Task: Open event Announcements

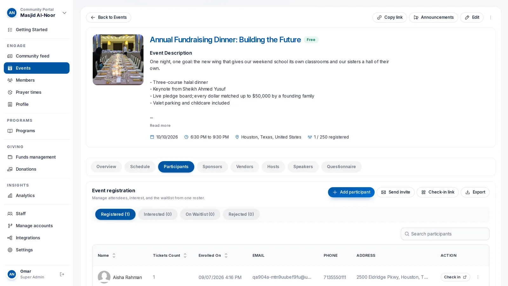Action: point(433,17)
